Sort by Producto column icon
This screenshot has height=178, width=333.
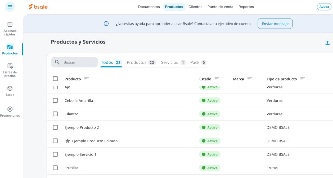pos(86,79)
